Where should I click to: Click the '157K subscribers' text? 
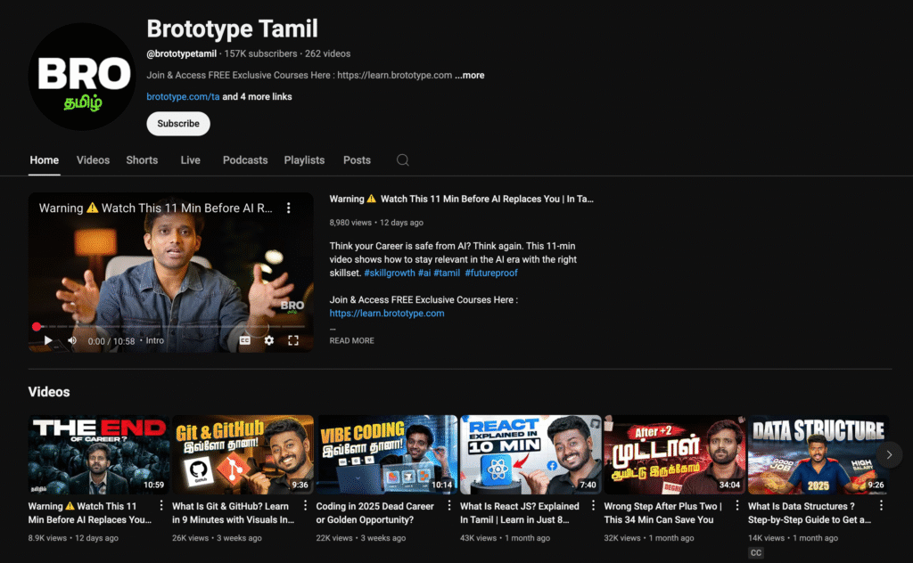click(x=261, y=53)
